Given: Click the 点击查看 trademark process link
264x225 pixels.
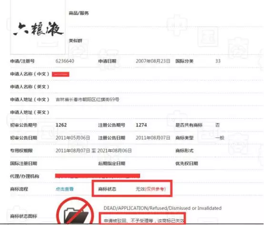Looking at the screenshot, I should 65,189.
